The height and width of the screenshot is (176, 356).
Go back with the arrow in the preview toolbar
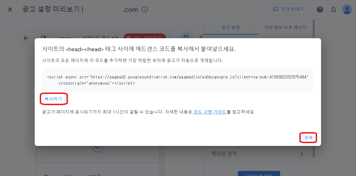point(26,38)
